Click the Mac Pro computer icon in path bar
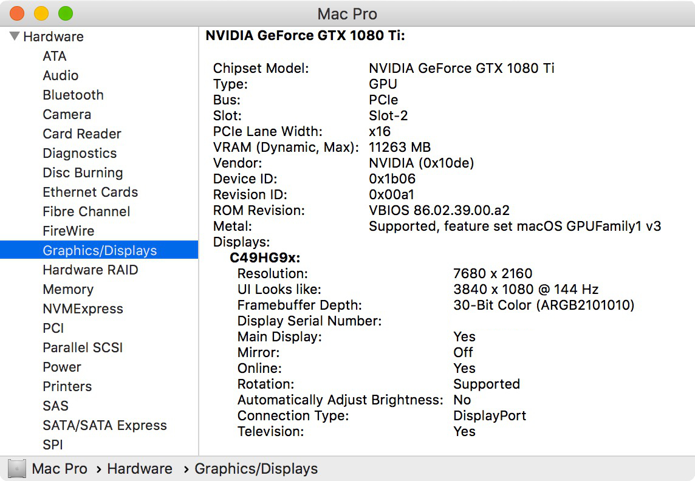Viewport: 695px width, 481px height. click(x=17, y=469)
